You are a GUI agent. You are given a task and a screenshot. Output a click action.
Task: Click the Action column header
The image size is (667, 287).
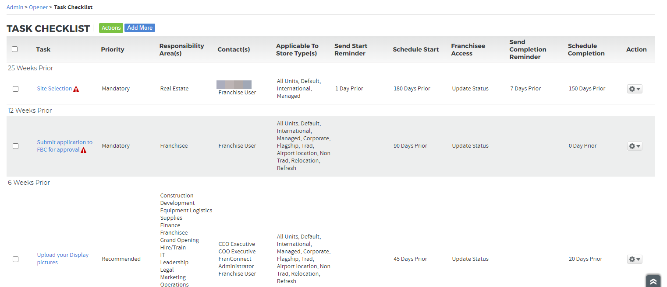click(x=636, y=49)
